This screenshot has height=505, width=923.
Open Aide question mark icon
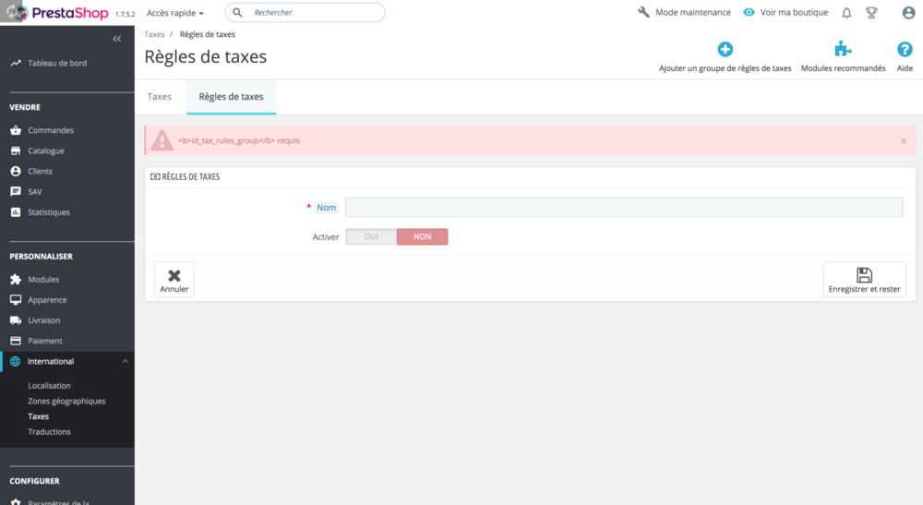tap(905, 50)
